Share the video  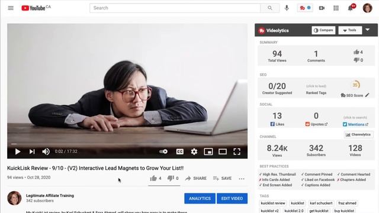click(196, 179)
